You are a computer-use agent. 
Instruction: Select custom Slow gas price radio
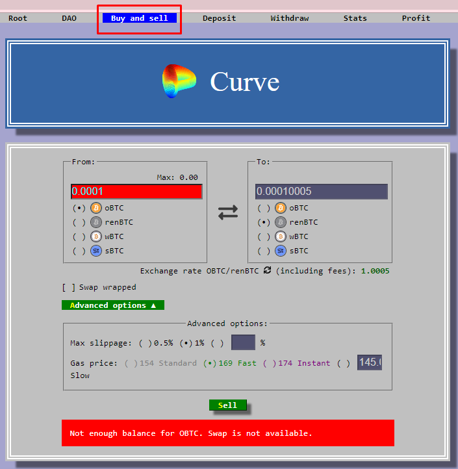point(344,363)
